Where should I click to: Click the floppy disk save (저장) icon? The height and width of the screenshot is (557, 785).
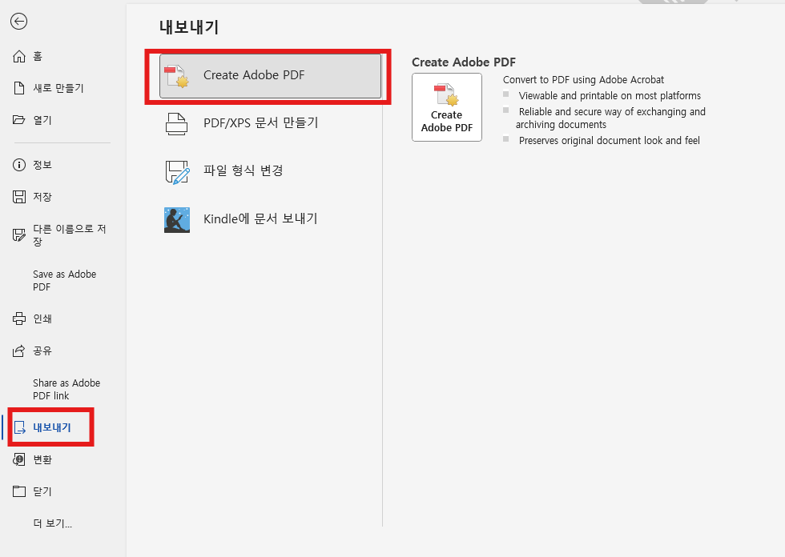tap(19, 197)
